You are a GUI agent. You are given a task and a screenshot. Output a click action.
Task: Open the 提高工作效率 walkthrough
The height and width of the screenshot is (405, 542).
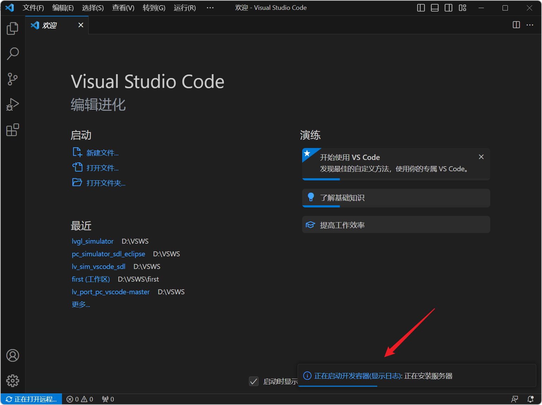(x=396, y=225)
